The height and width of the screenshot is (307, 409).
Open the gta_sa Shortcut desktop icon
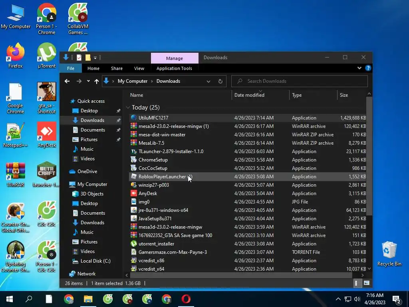[46, 98]
